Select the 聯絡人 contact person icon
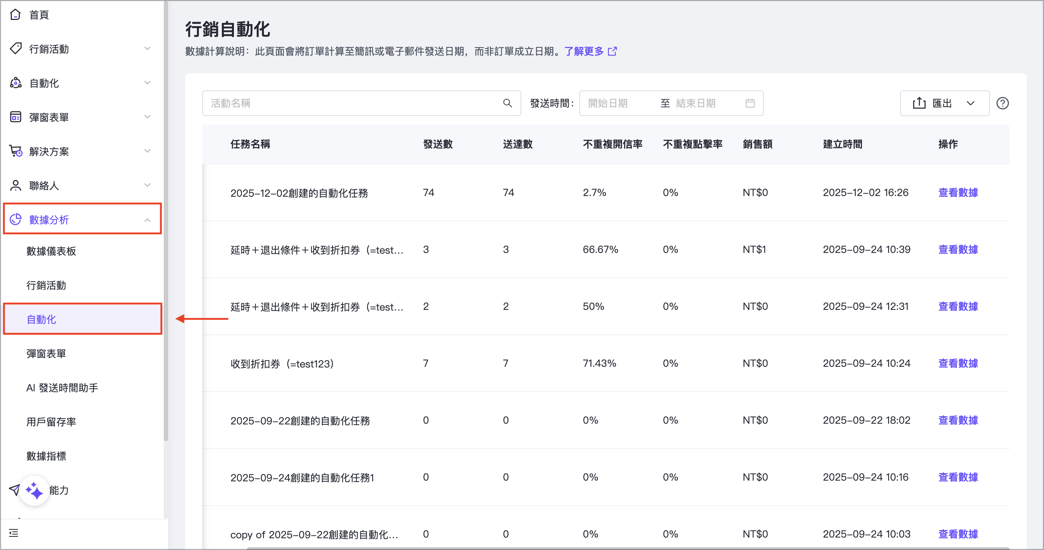1044x550 pixels. pyautogui.click(x=15, y=185)
